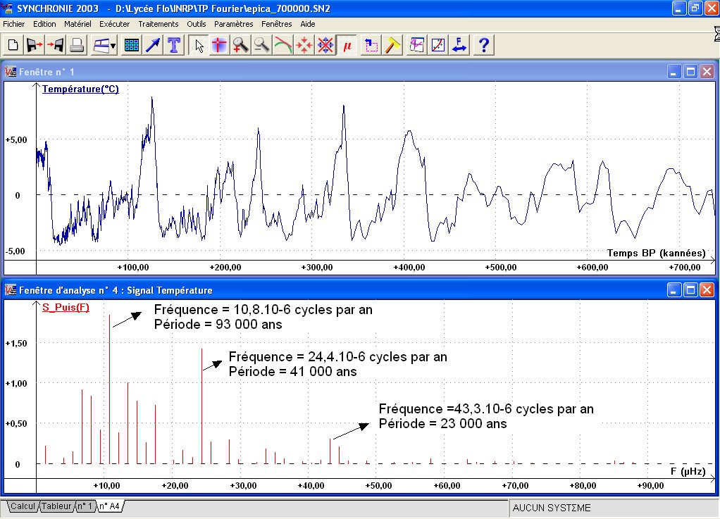Maximize the Fenêtre n° 1 window
Screen dimensions: 720x519
tap(690, 71)
